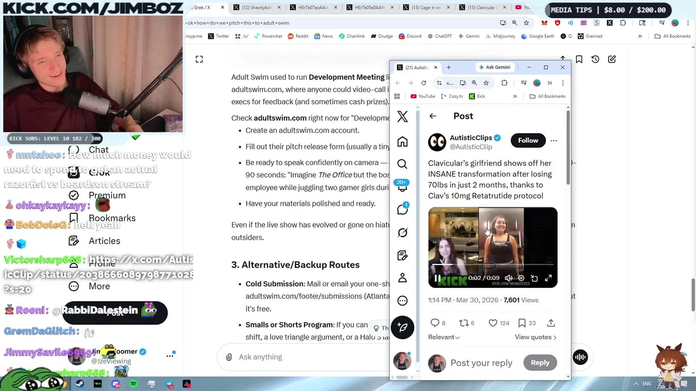Open a new tab in popup window
The image size is (696, 391).
click(x=449, y=67)
